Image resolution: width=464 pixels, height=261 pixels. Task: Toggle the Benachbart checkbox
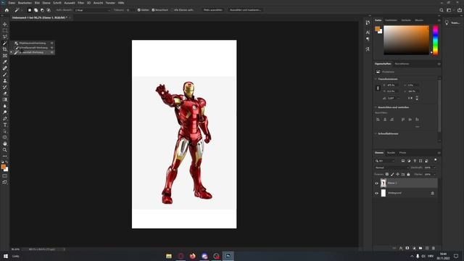153,10
